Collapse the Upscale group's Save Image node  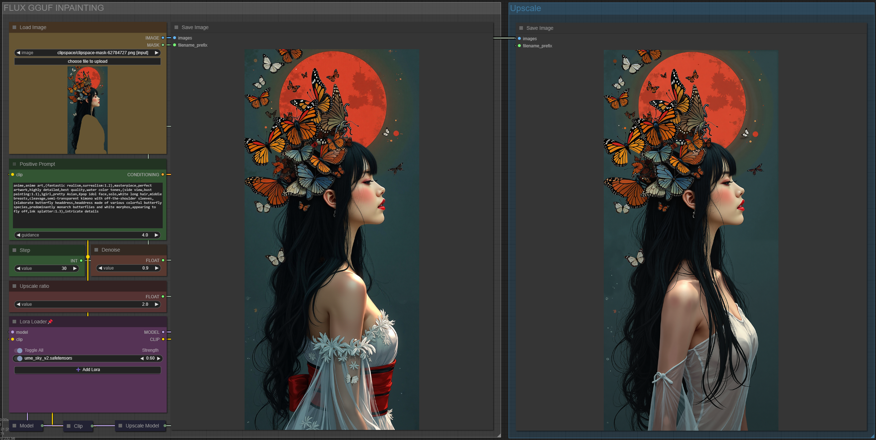point(521,28)
